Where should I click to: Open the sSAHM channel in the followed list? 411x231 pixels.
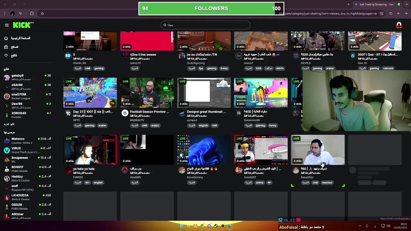click(x=27, y=87)
